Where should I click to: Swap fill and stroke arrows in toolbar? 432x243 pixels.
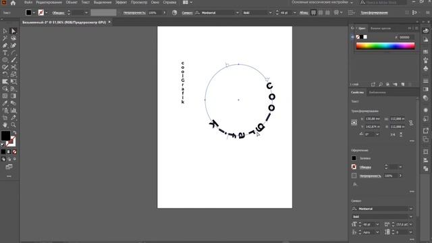[14, 133]
